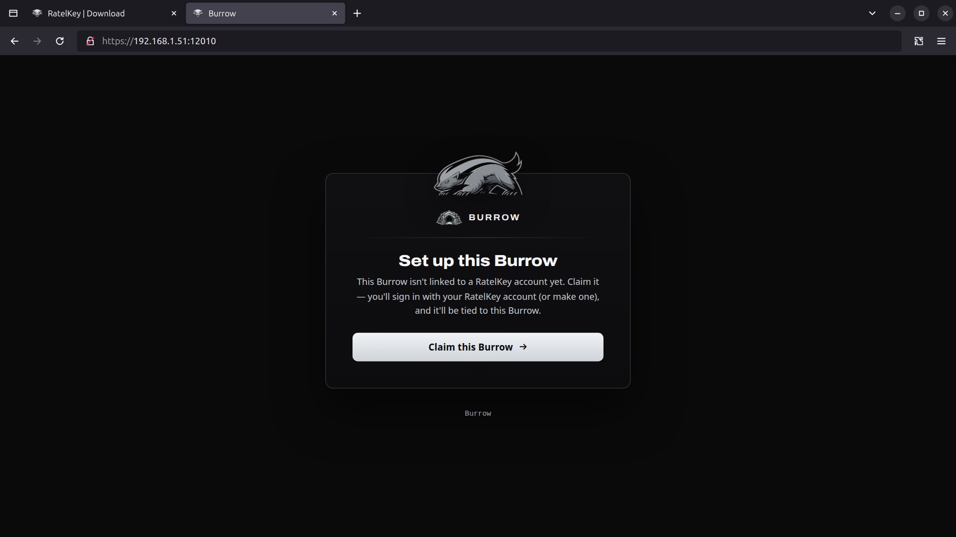Click the Set up this Burrow heading
The width and height of the screenshot is (956, 537).
point(478,261)
